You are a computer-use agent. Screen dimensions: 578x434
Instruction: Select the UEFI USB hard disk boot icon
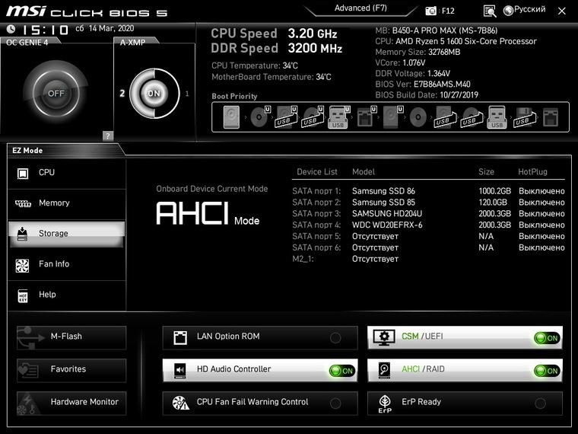coord(287,117)
